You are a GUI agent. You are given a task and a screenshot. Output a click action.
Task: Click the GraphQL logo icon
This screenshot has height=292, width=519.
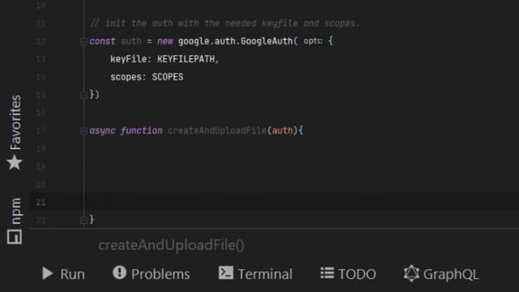pos(411,273)
